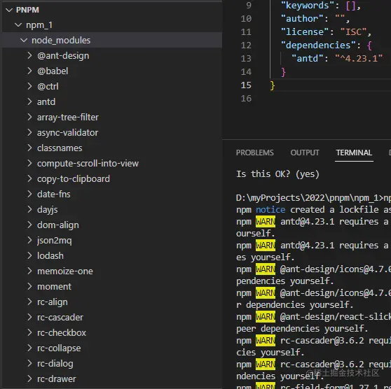
Task: Select the lodash folder name
Action: pos(50,255)
